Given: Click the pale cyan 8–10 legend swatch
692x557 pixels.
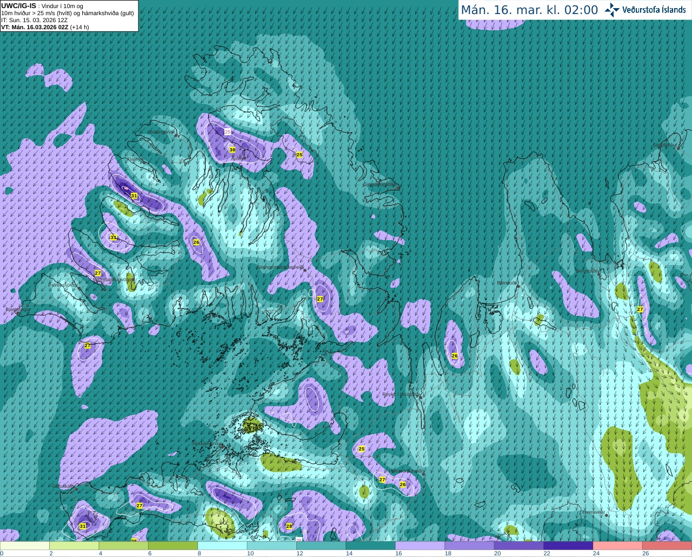Looking at the screenshot, I should [223, 546].
